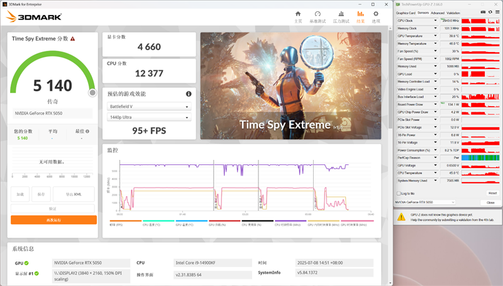Switch to the Graphics Card tab
This screenshot has width=503, height=286.
[405, 13]
